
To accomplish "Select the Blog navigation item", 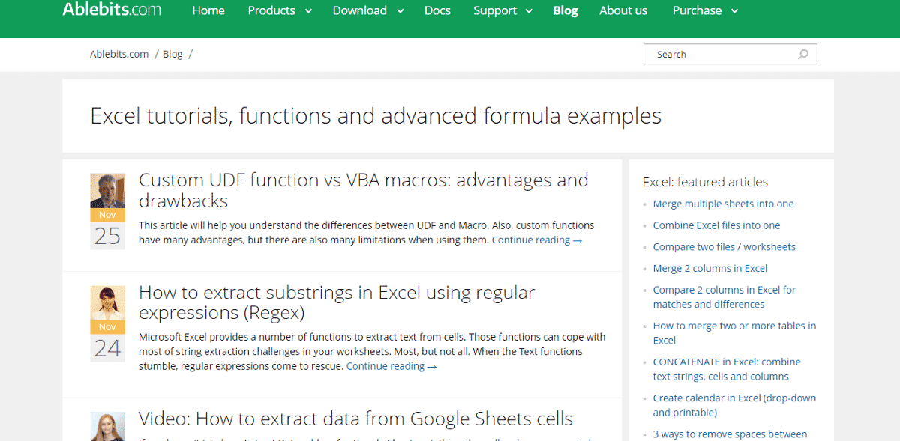I will [x=565, y=10].
